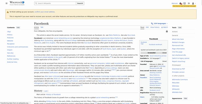The height and width of the screenshot is (104, 202).
Task: Click the Wikipedia logo
Action: (x=17, y=3)
